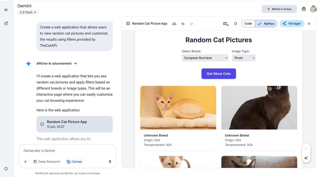Click Get More Cats button
This screenshot has width=320, height=177.
pyautogui.click(x=219, y=74)
